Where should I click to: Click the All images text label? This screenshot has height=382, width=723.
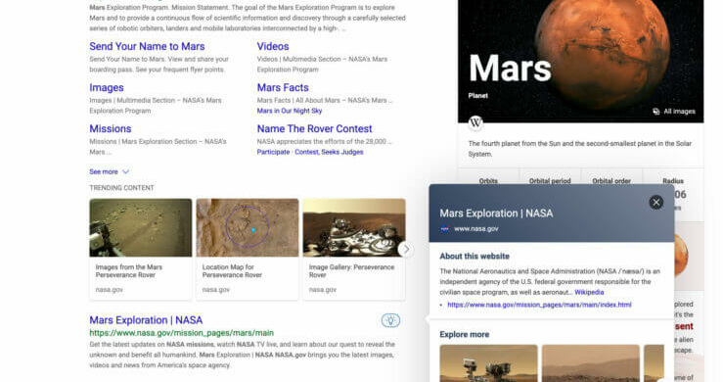(679, 112)
